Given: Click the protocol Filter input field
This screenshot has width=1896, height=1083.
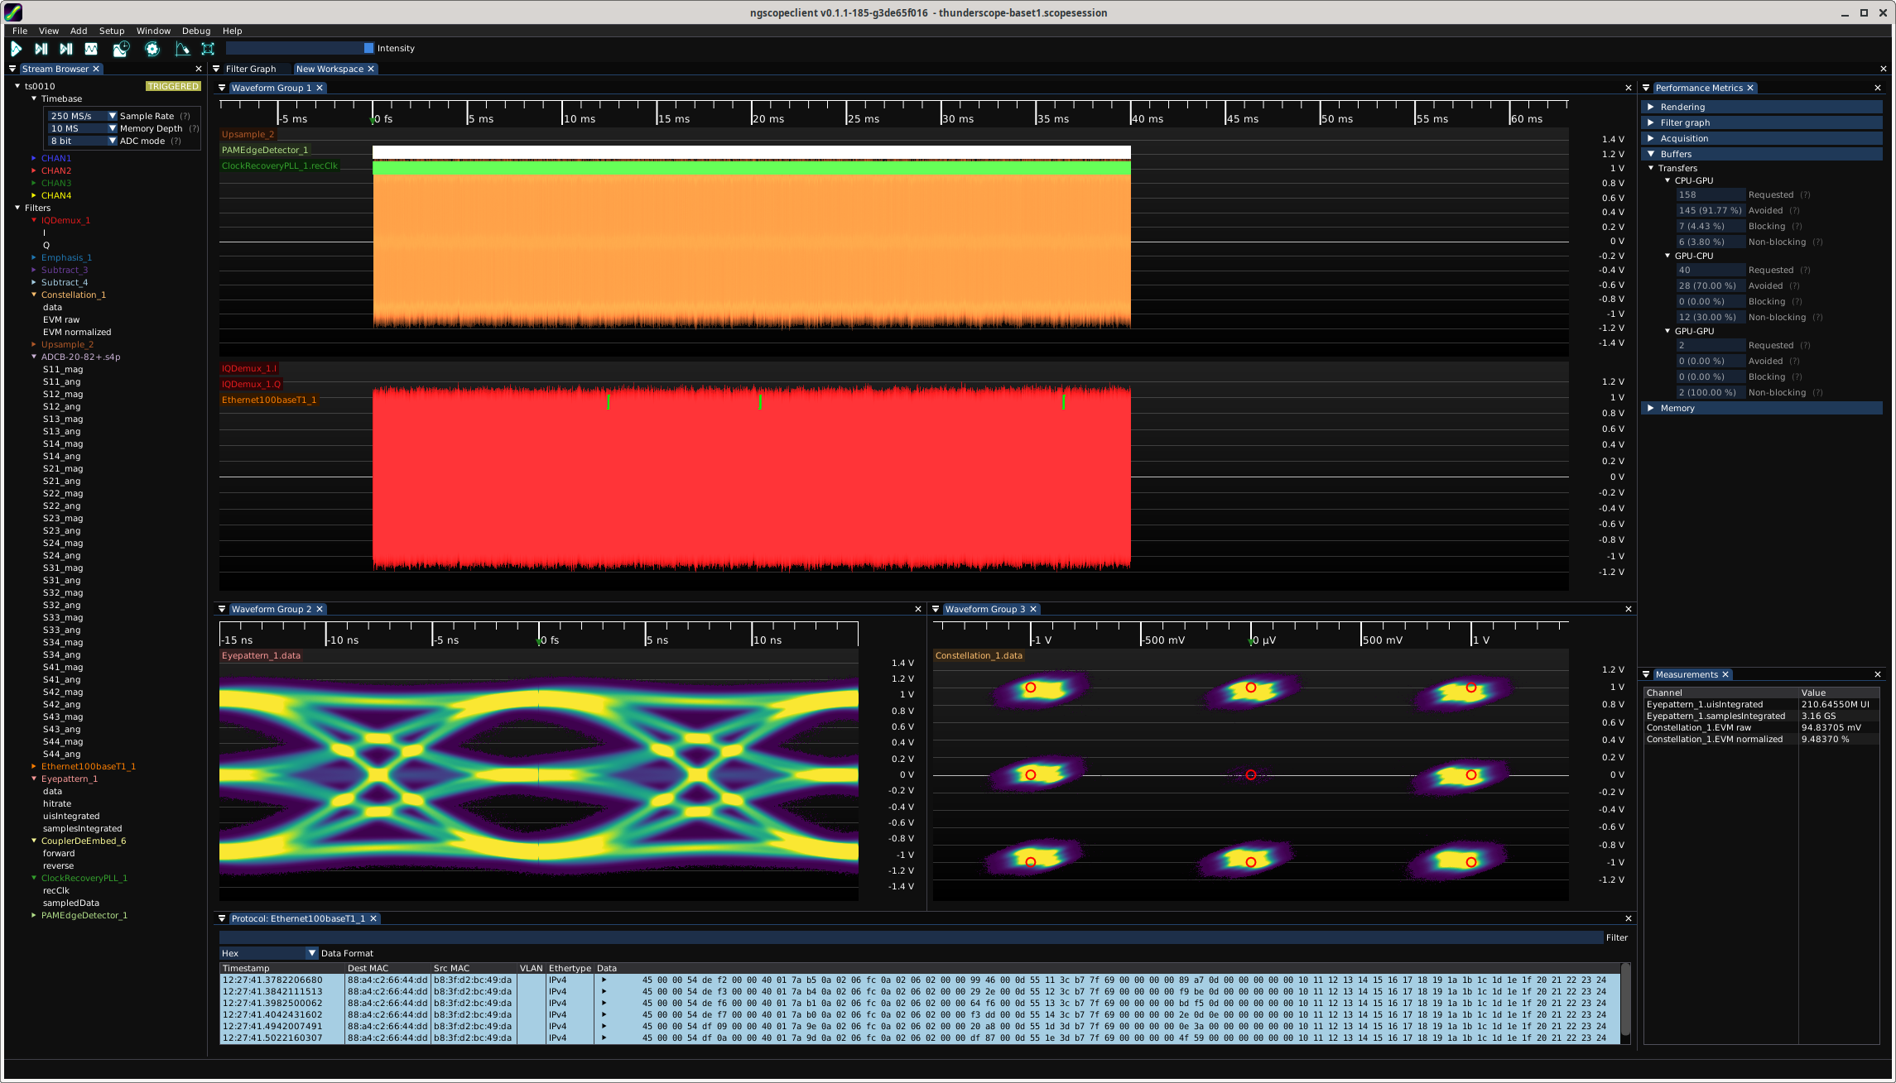Looking at the screenshot, I should 910,937.
